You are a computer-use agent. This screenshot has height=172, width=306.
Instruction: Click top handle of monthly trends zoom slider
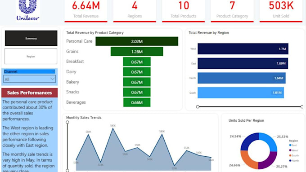tap(67, 122)
